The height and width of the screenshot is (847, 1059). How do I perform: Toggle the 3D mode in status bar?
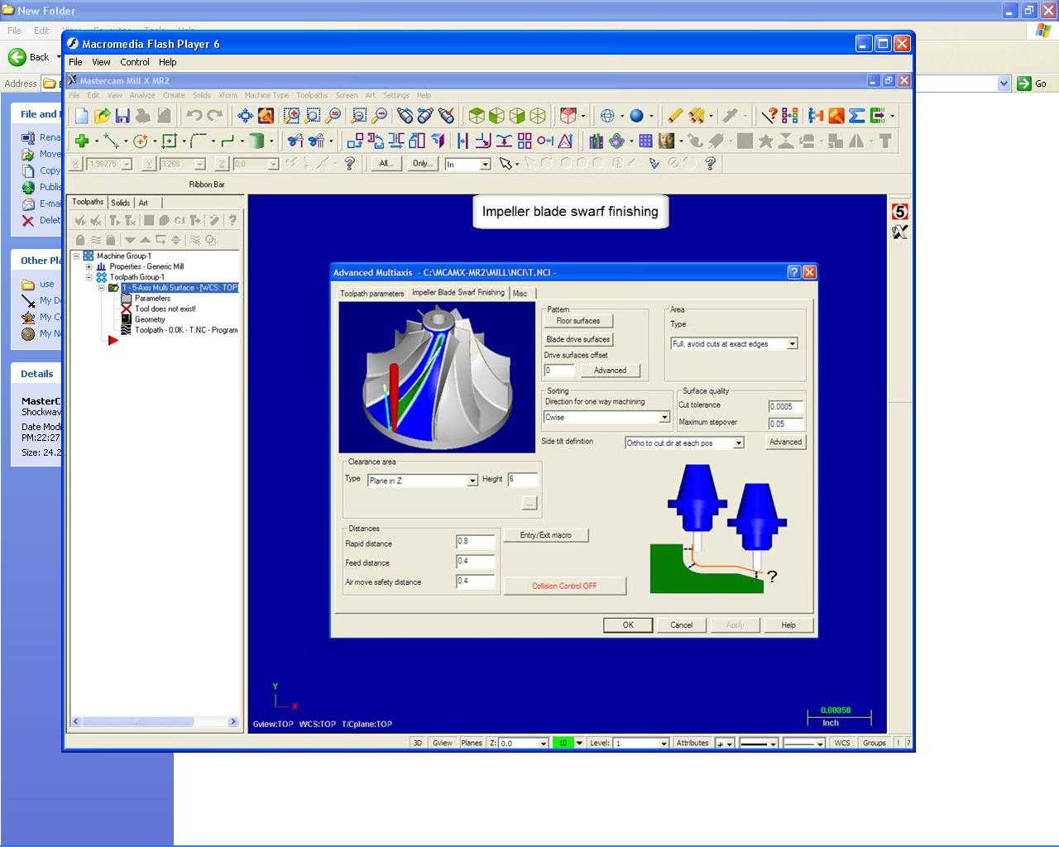(418, 743)
